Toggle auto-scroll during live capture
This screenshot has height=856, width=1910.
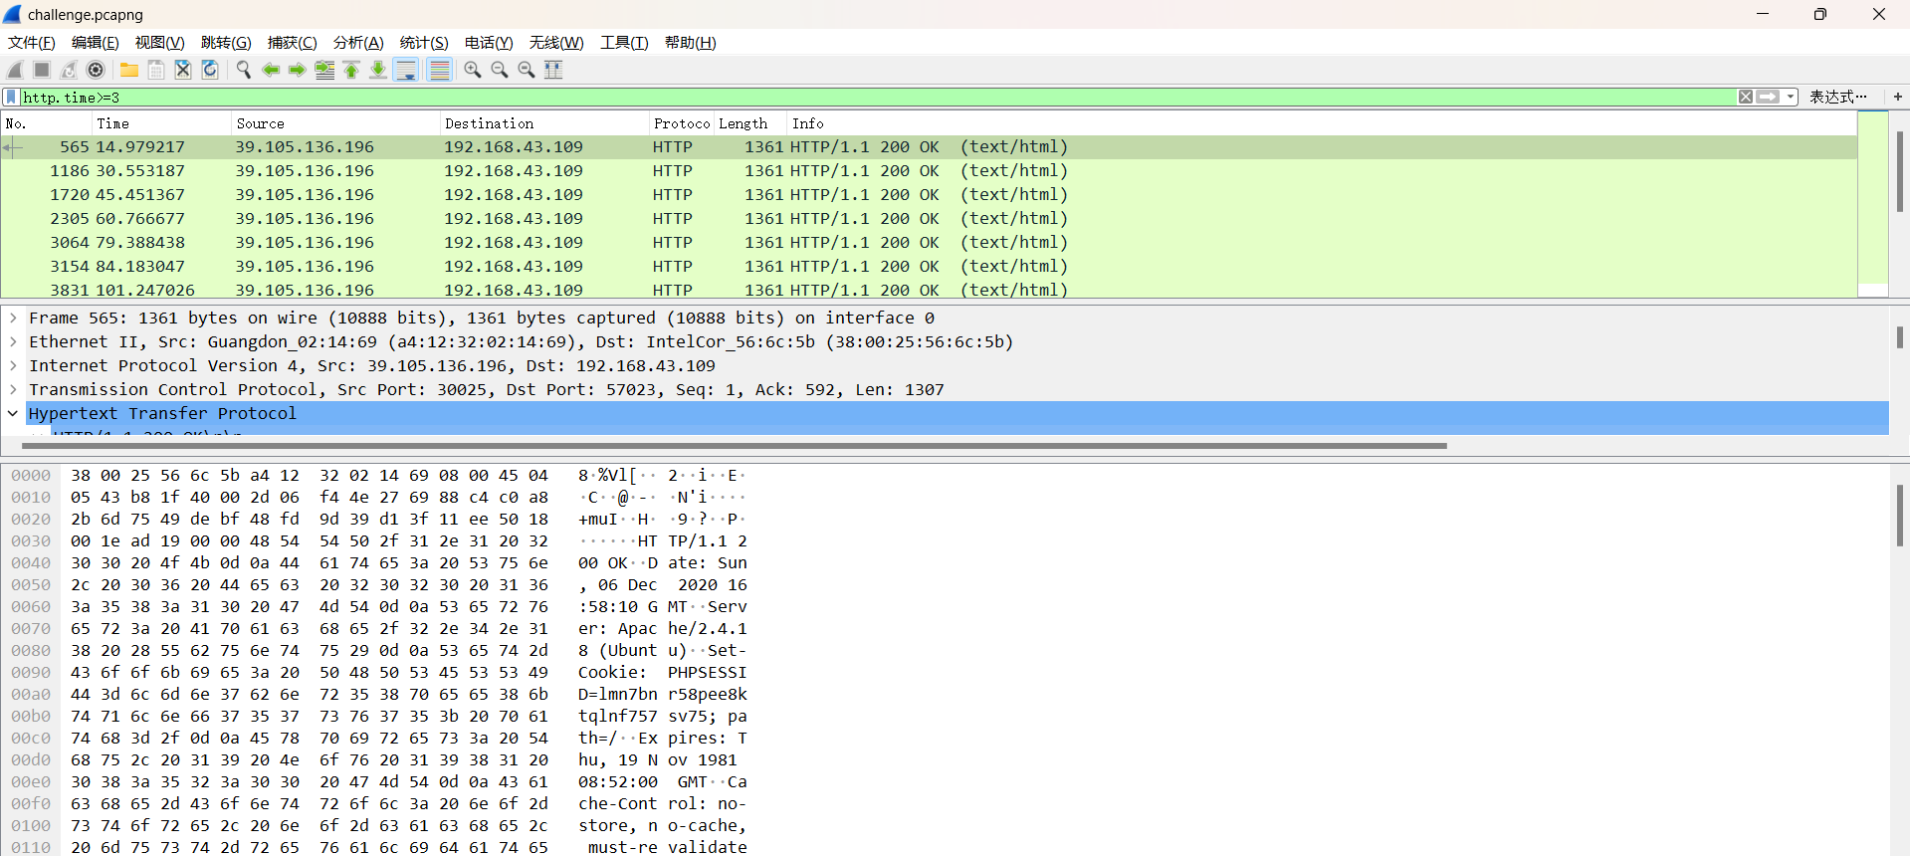click(x=406, y=70)
